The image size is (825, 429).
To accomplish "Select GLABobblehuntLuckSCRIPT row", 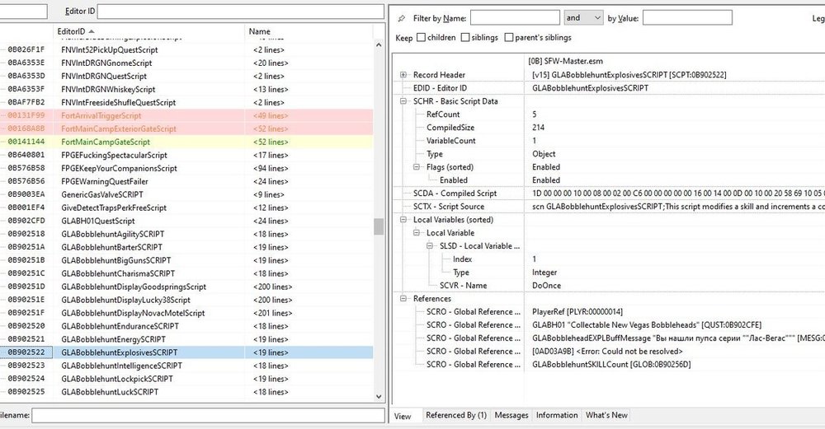I will (186, 392).
